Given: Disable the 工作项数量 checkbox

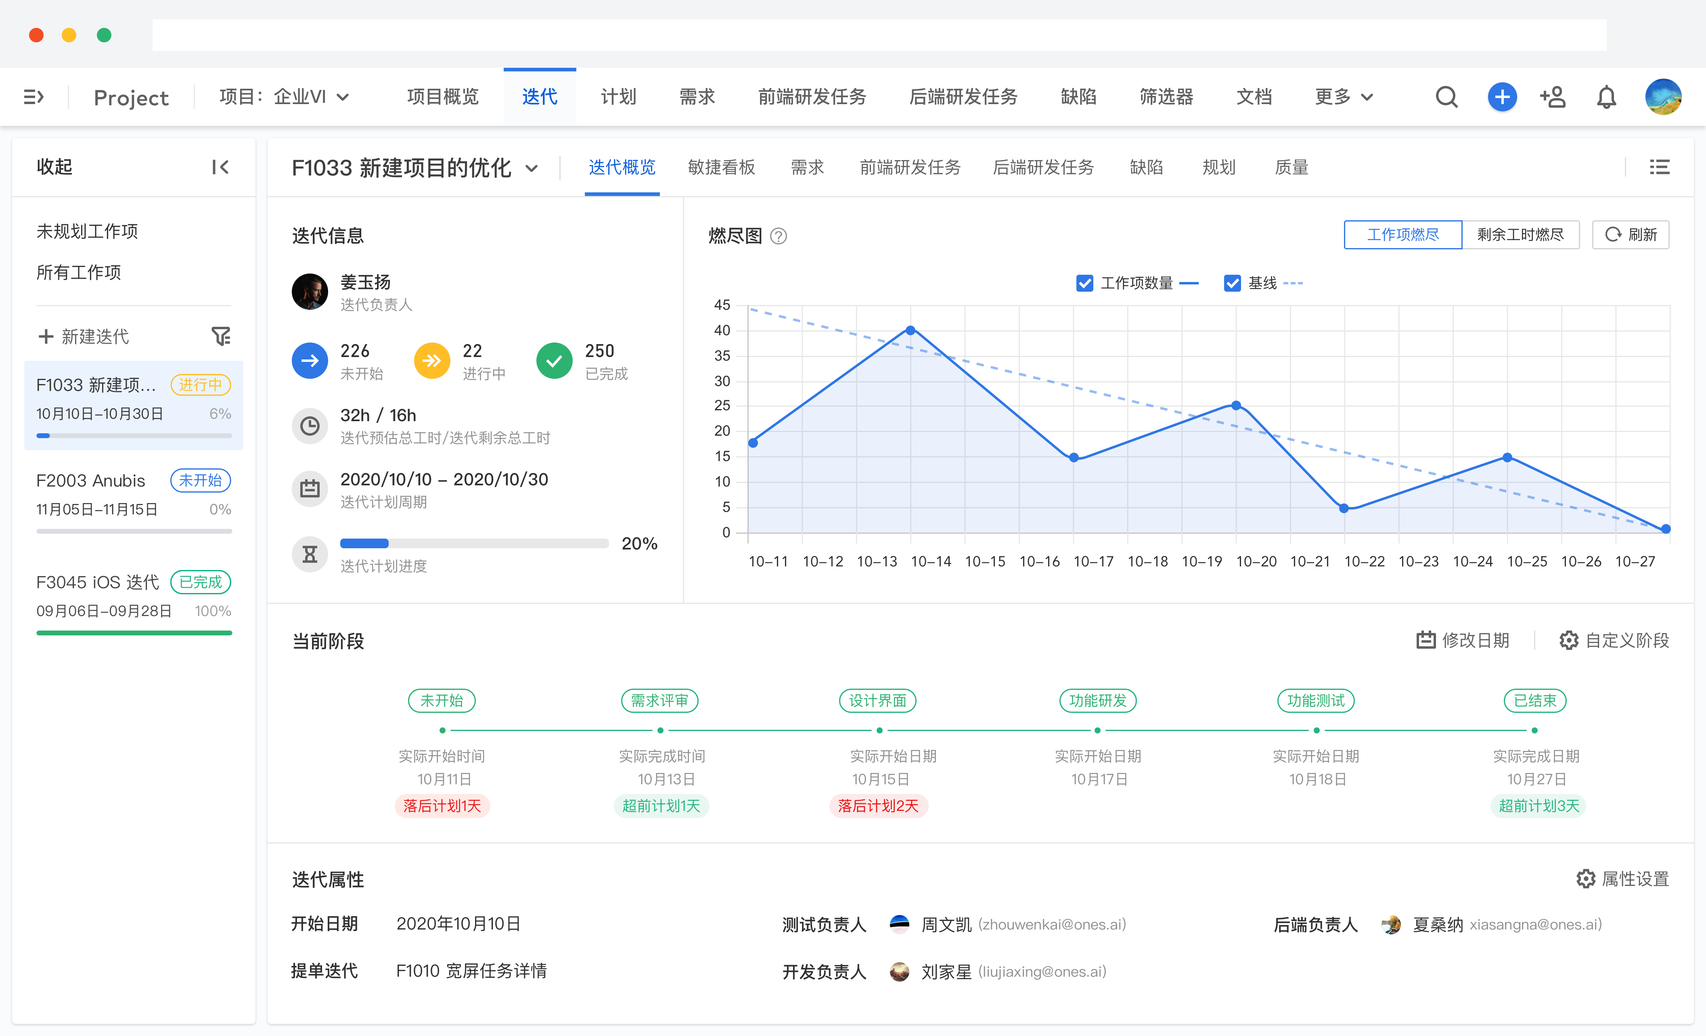Looking at the screenshot, I should tap(1084, 282).
